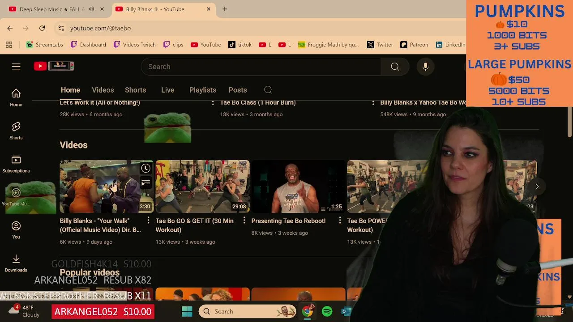Open a new browser tab with plus
573x322 pixels.
225,9
